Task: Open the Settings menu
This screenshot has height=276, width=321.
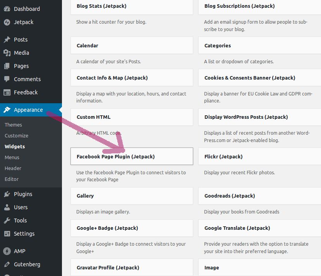Action: click(31, 234)
